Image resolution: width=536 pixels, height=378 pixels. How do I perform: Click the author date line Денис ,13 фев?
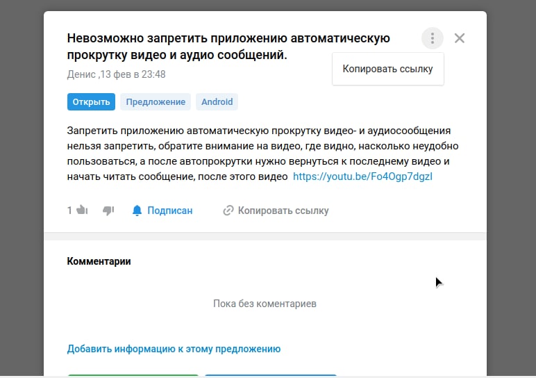116,74
